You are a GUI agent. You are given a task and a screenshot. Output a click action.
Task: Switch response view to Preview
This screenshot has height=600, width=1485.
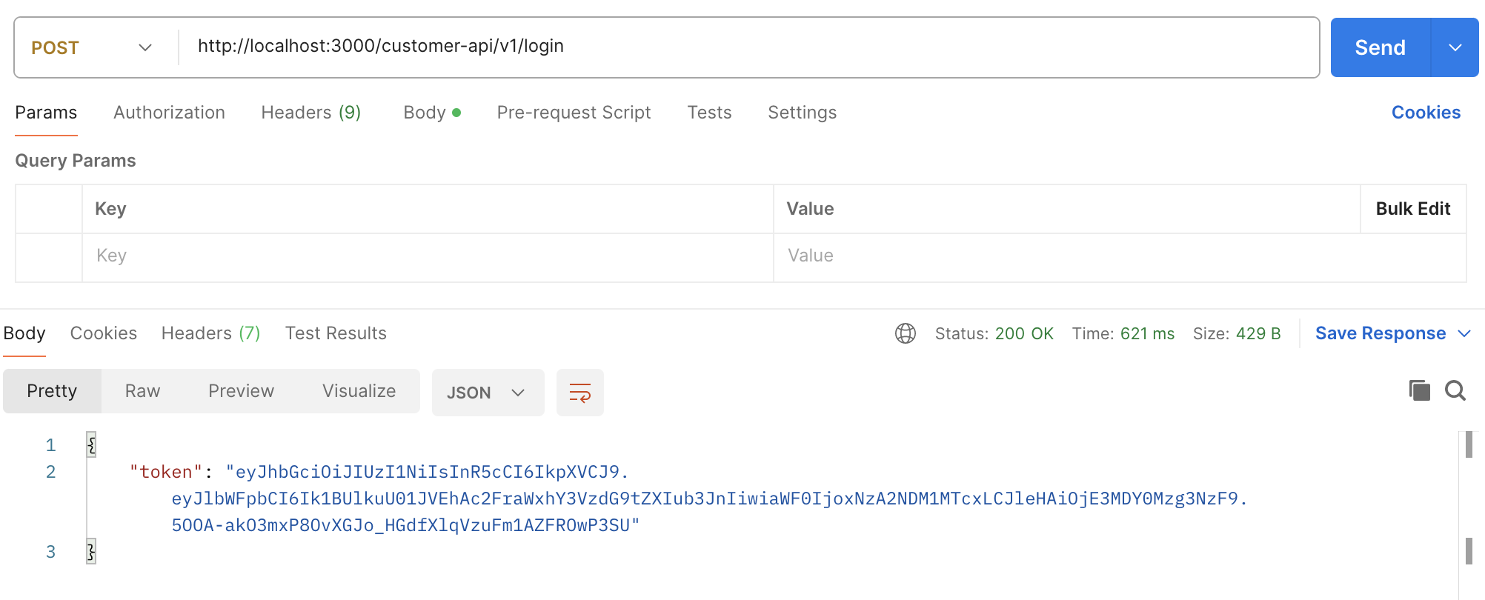point(241,391)
